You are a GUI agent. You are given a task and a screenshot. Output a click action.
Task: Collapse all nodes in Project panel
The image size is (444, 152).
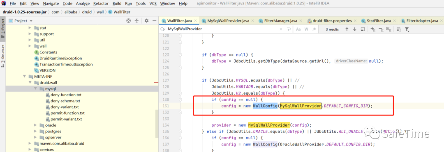[x=137, y=20]
